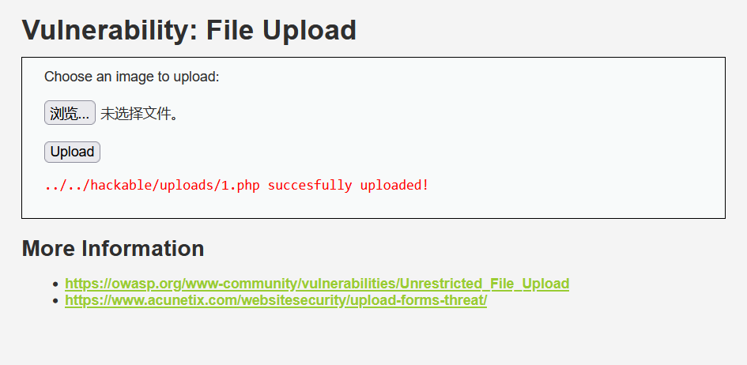Click the leading ../../ in the red path
The image size is (747, 365).
(x=67, y=185)
